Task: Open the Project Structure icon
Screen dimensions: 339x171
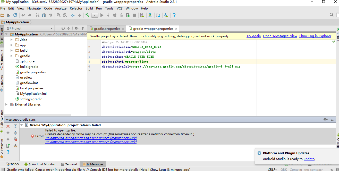Action: click(158, 15)
